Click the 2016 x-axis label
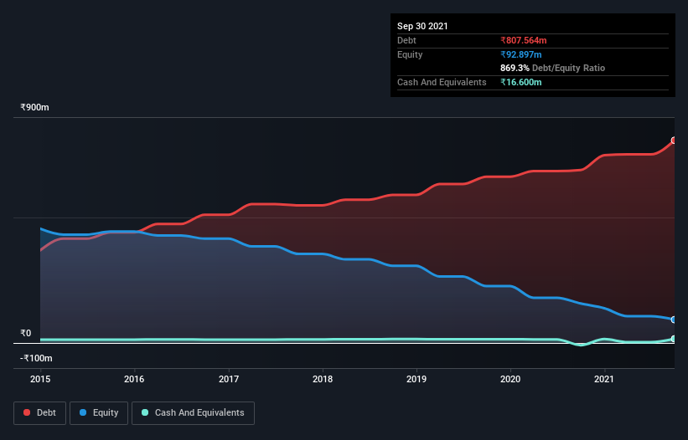Image resolution: width=688 pixels, height=440 pixels. tap(134, 379)
